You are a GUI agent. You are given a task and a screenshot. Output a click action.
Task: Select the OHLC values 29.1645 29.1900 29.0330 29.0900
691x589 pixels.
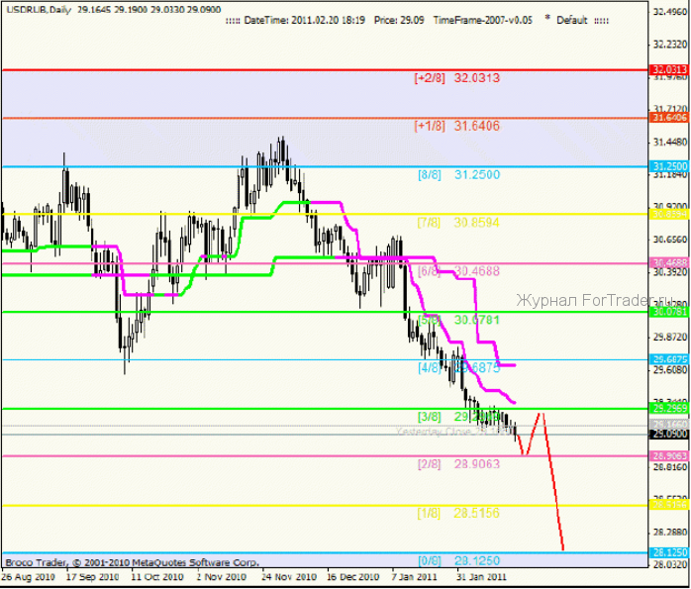148,10
